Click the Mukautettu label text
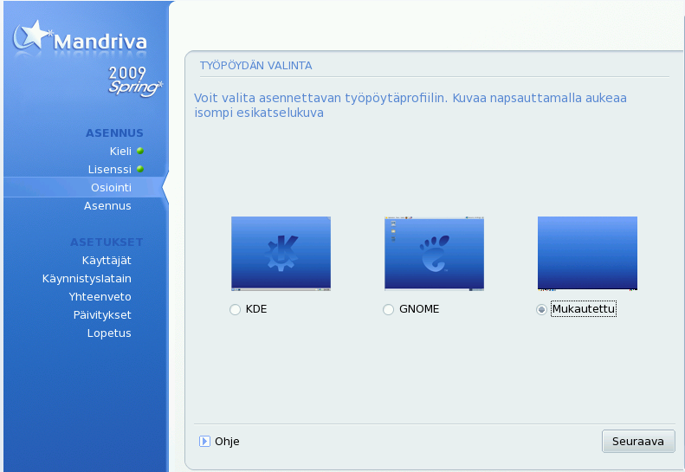This screenshot has width=685, height=472. click(x=584, y=309)
